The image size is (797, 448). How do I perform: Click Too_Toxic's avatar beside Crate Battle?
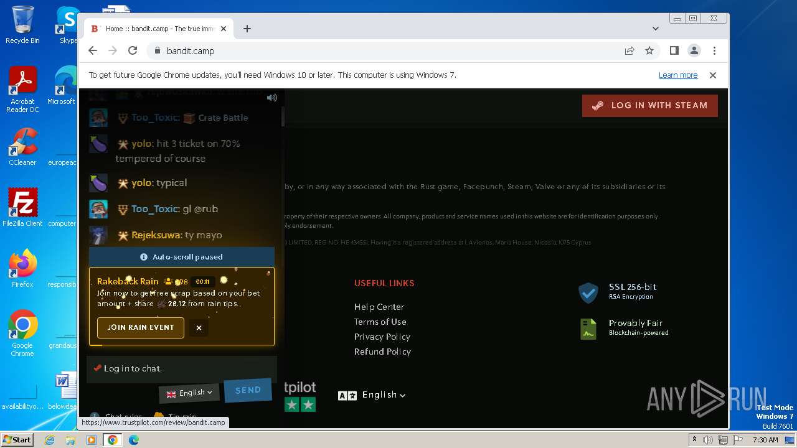pyautogui.click(x=98, y=118)
